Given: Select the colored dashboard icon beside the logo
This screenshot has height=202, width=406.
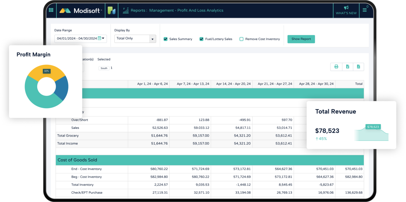Looking at the screenshot, I should pyautogui.click(x=111, y=10).
